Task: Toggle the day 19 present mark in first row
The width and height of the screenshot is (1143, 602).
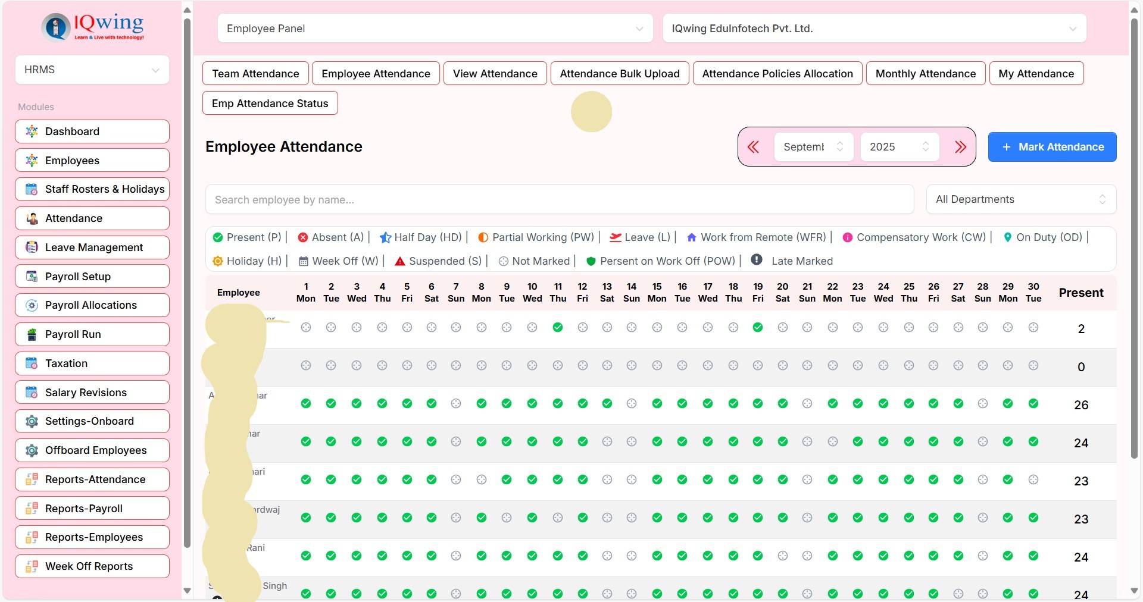Action: point(758,327)
